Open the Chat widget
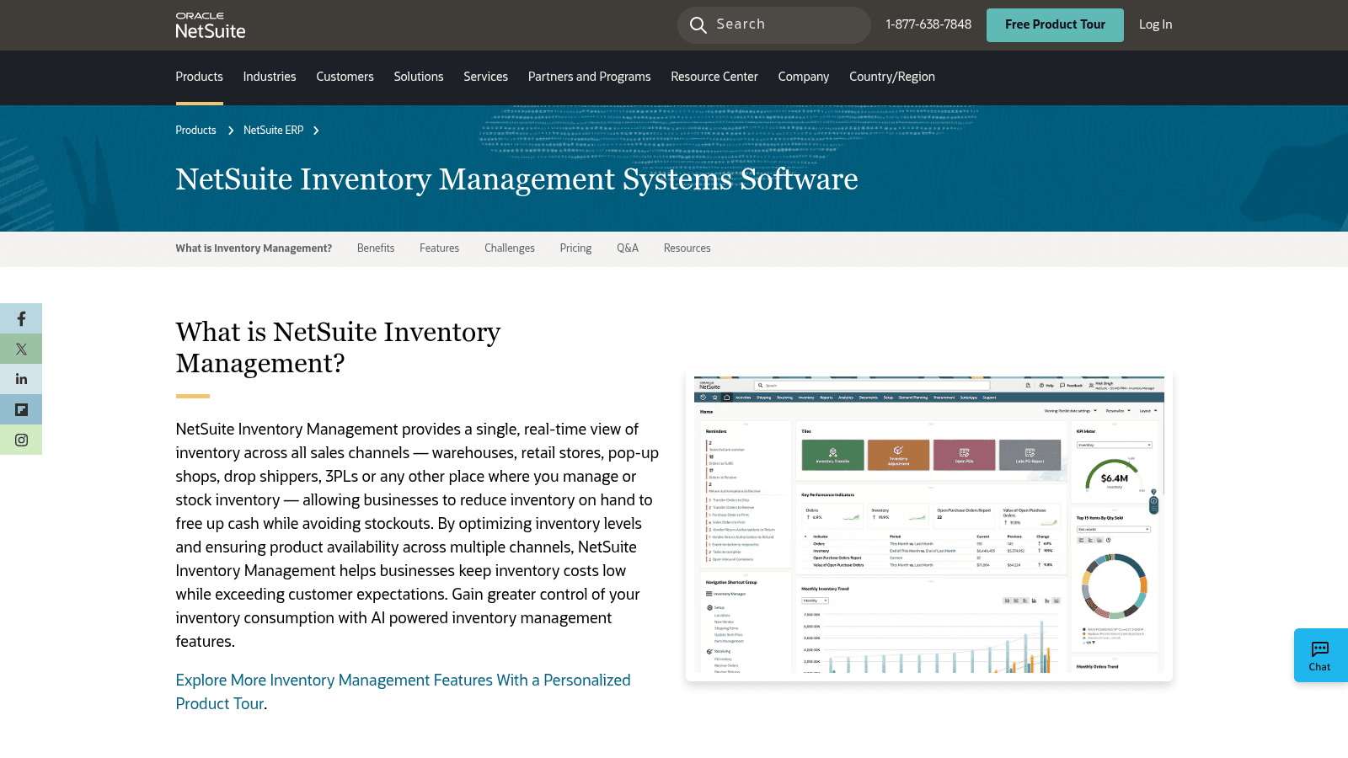The width and height of the screenshot is (1348, 758). click(1320, 655)
